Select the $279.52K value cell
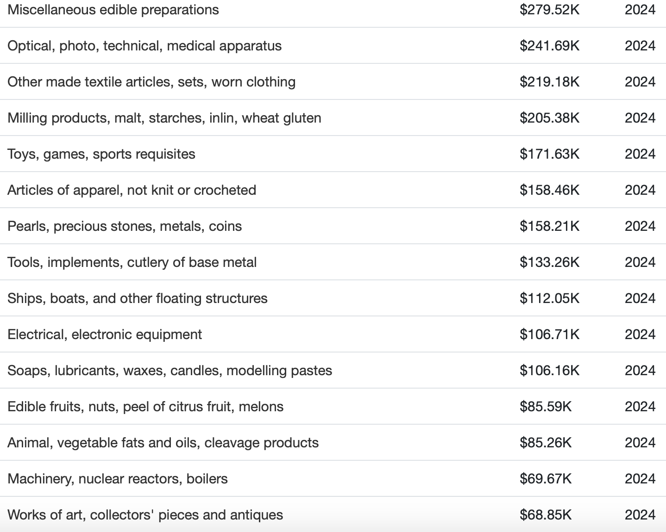 pyautogui.click(x=549, y=10)
